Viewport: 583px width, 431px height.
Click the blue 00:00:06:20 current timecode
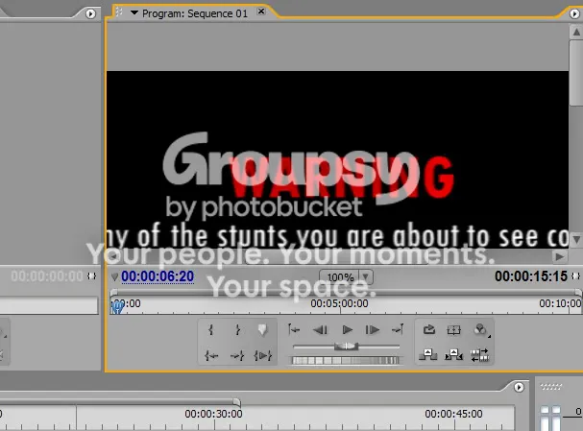(x=158, y=276)
